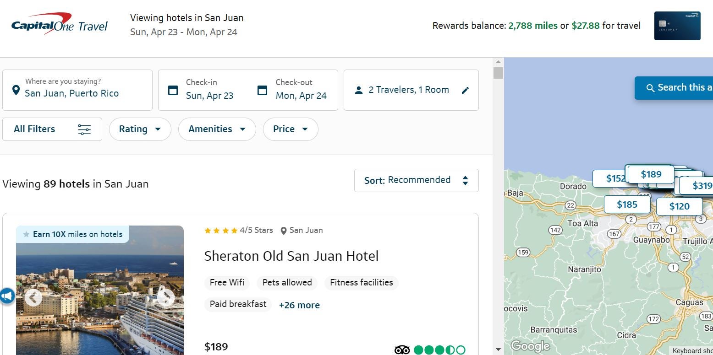
Task: Select the $185 map price marker
Action: coord(626,204)
